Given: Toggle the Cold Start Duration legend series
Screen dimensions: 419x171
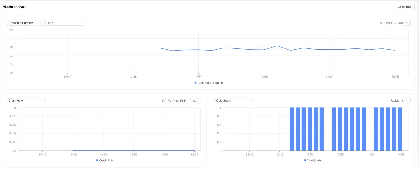Looking at the screenshot, I should (x=210, y=83).
